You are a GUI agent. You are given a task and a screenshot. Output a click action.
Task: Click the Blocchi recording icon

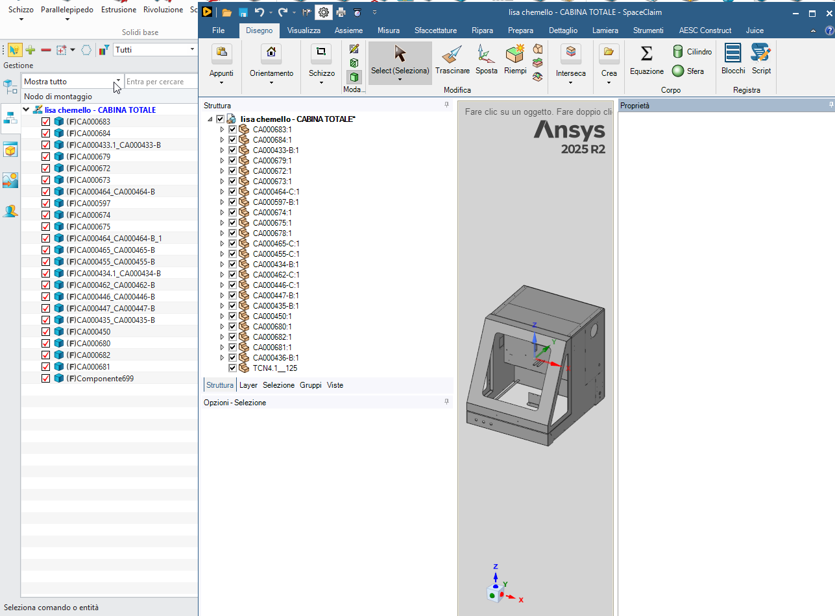pos(733,60)
